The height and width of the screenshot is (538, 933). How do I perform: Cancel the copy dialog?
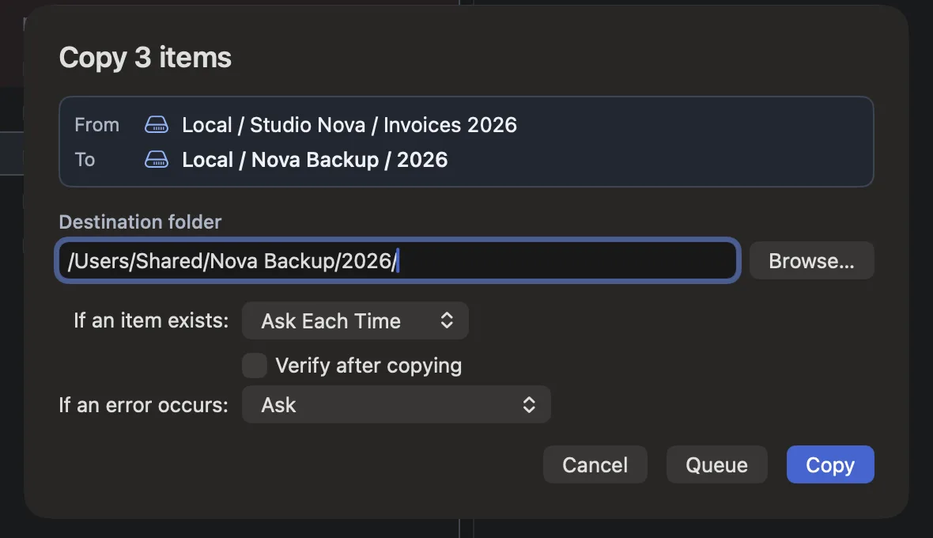[x=595, y=464]
